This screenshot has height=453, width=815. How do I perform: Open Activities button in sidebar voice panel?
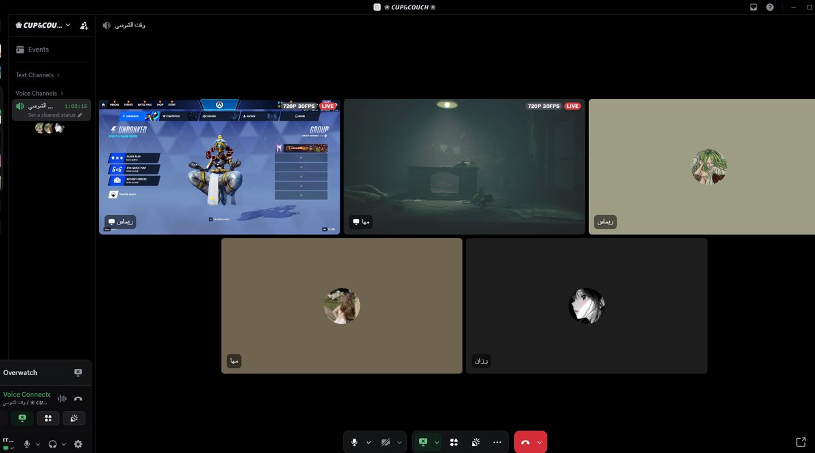48,418
